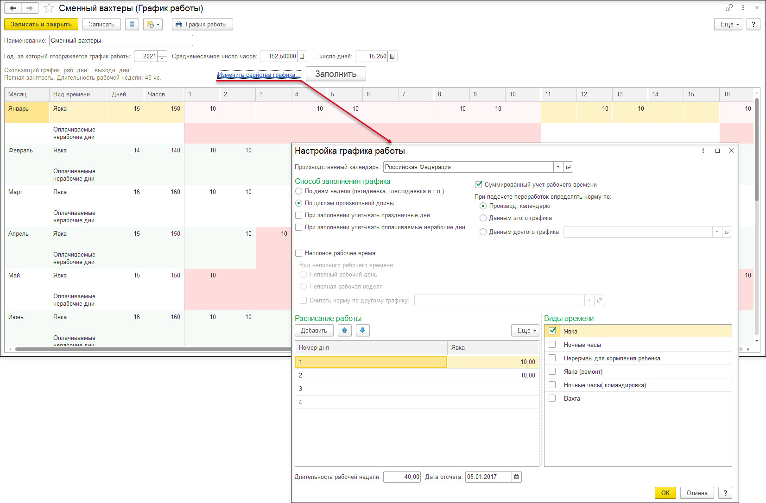Uncheck Явка time type
The height and width of the screenshot is (503, 766).
coord(552,331)
